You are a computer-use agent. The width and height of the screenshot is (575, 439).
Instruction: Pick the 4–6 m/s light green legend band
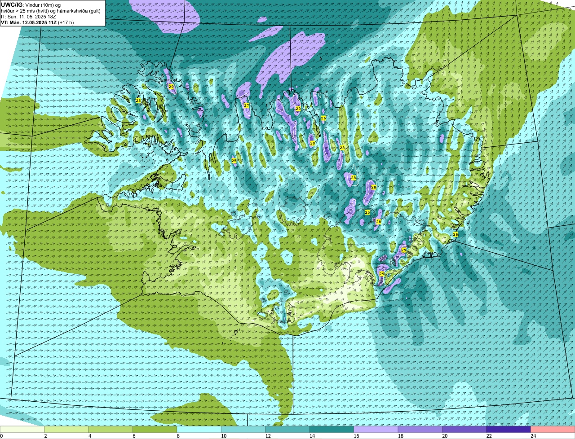[111, 429]
